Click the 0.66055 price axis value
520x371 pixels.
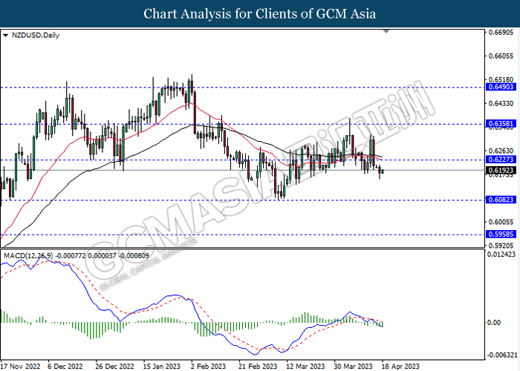[x=501, y=56]
